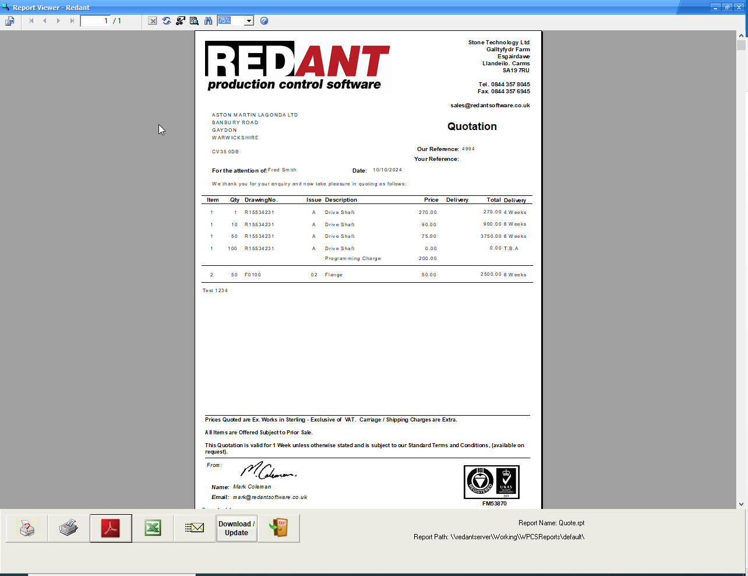Print the report with printer icon
The height and width of the screenshot is (576, 748).
[69, 528]
